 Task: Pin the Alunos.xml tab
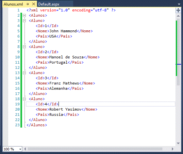(27, 4)
